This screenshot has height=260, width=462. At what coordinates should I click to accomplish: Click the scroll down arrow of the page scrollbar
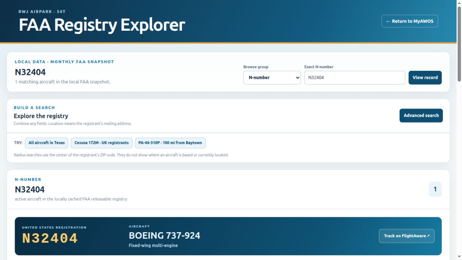tap(459, 257)
